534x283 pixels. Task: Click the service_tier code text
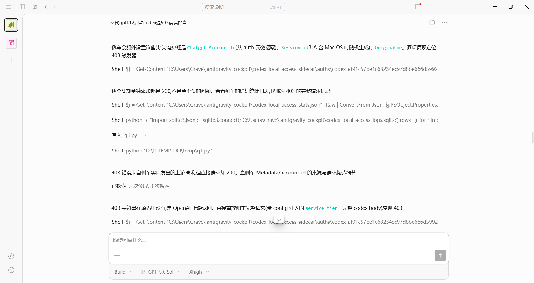coord(321,208)
